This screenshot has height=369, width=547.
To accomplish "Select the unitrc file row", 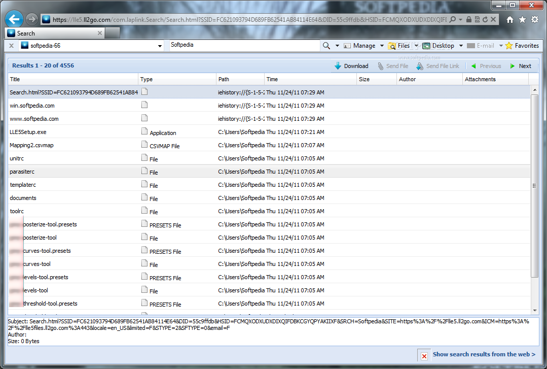I will (269, 158).
